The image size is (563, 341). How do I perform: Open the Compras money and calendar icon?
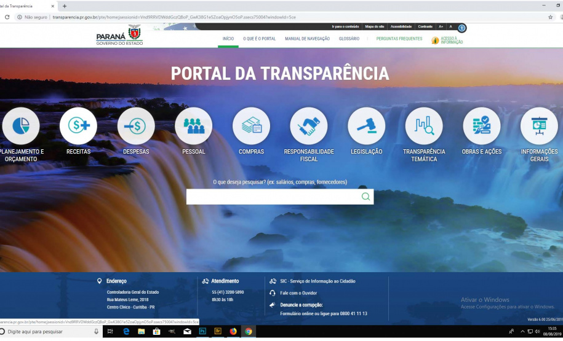point(251,126)
